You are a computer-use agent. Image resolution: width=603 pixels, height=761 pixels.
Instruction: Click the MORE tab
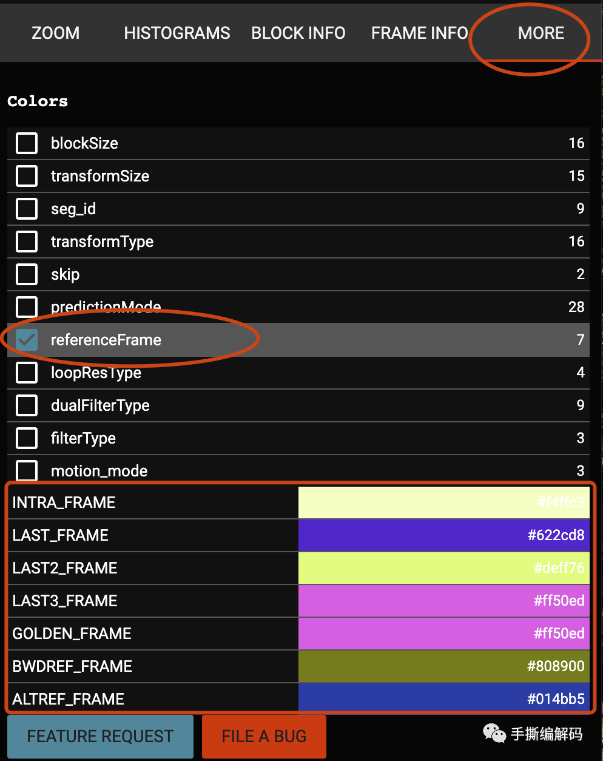541,33
